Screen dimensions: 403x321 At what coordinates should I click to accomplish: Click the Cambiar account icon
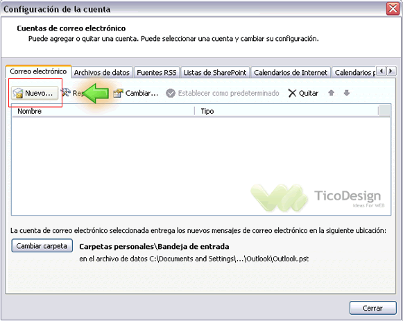[x=118, y=93]
